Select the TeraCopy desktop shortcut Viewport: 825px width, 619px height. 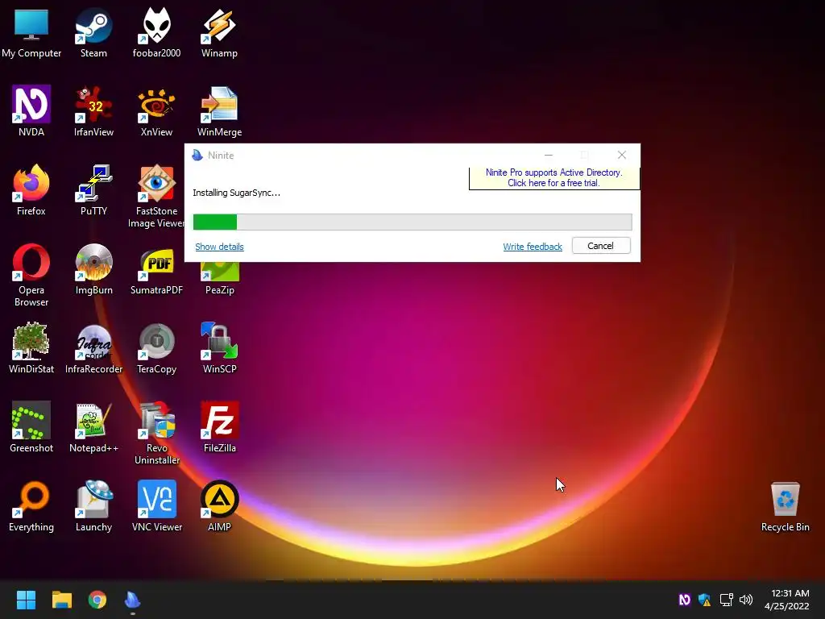pos(156,348)
